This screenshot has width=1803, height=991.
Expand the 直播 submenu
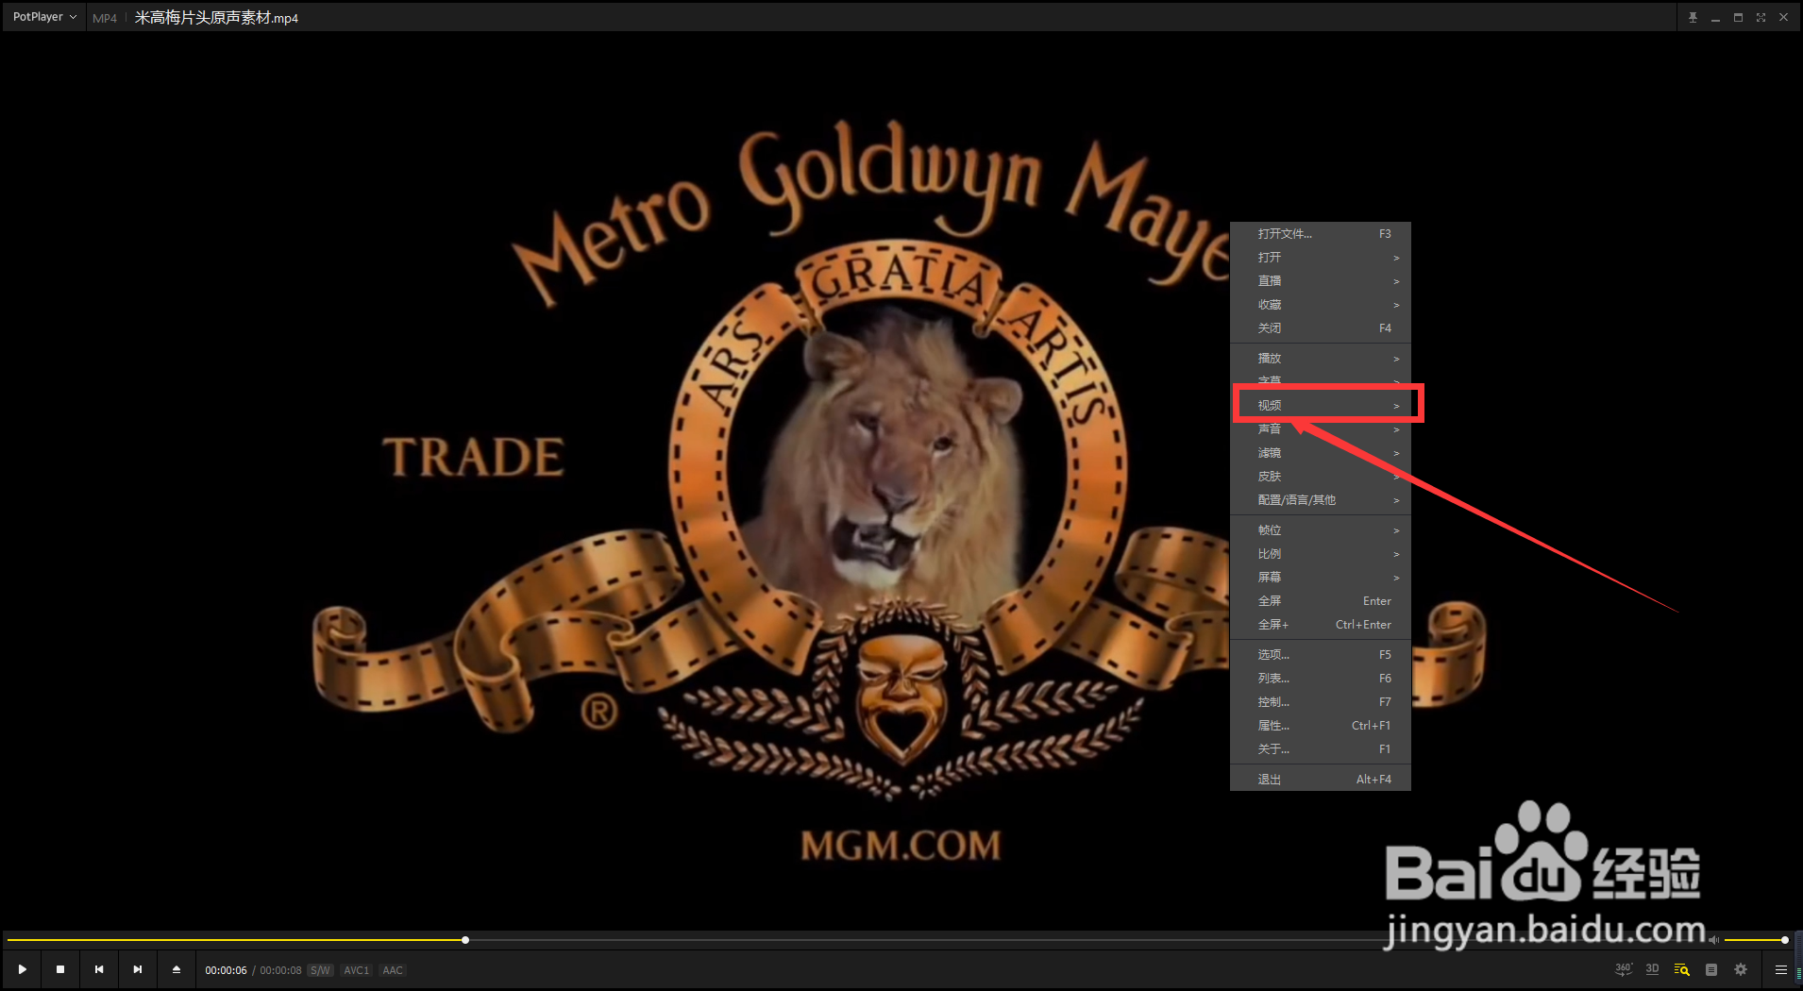pos(1321,281)
